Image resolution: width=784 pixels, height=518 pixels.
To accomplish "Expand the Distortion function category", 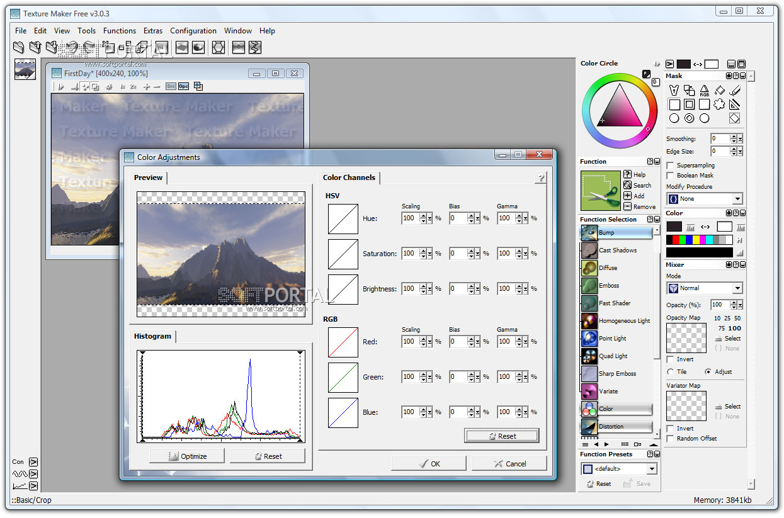I will click(x=616, y=427).
